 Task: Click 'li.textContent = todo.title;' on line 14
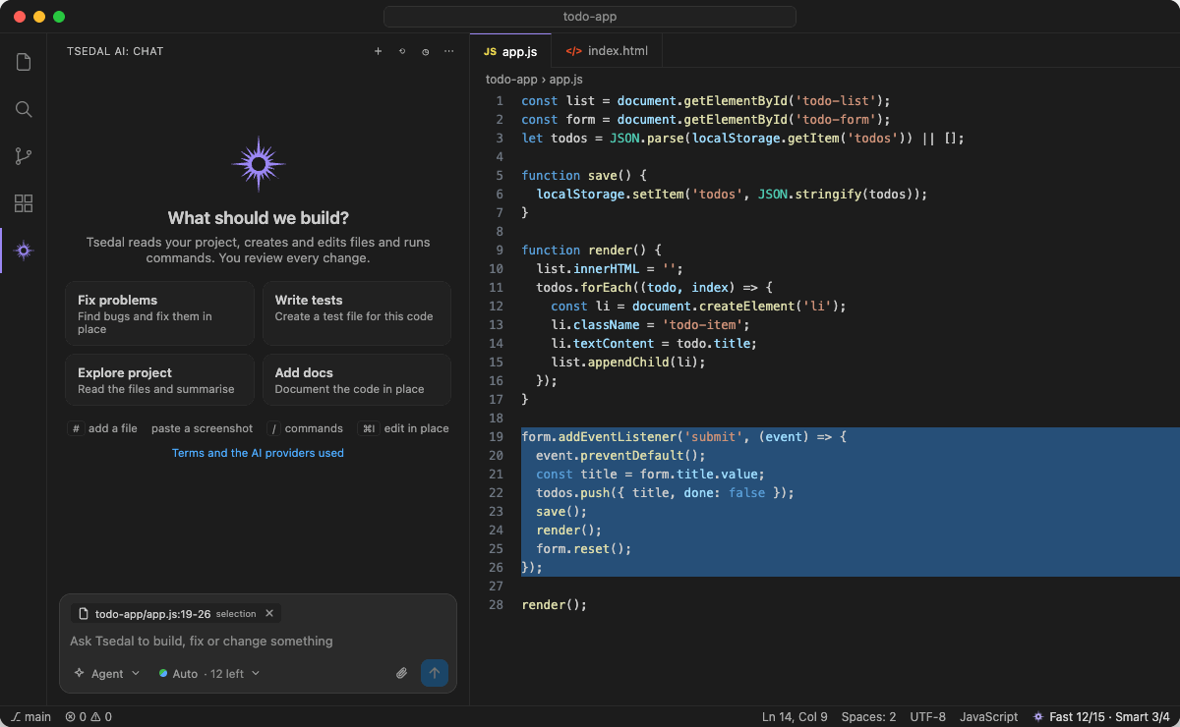pos(653,343)
